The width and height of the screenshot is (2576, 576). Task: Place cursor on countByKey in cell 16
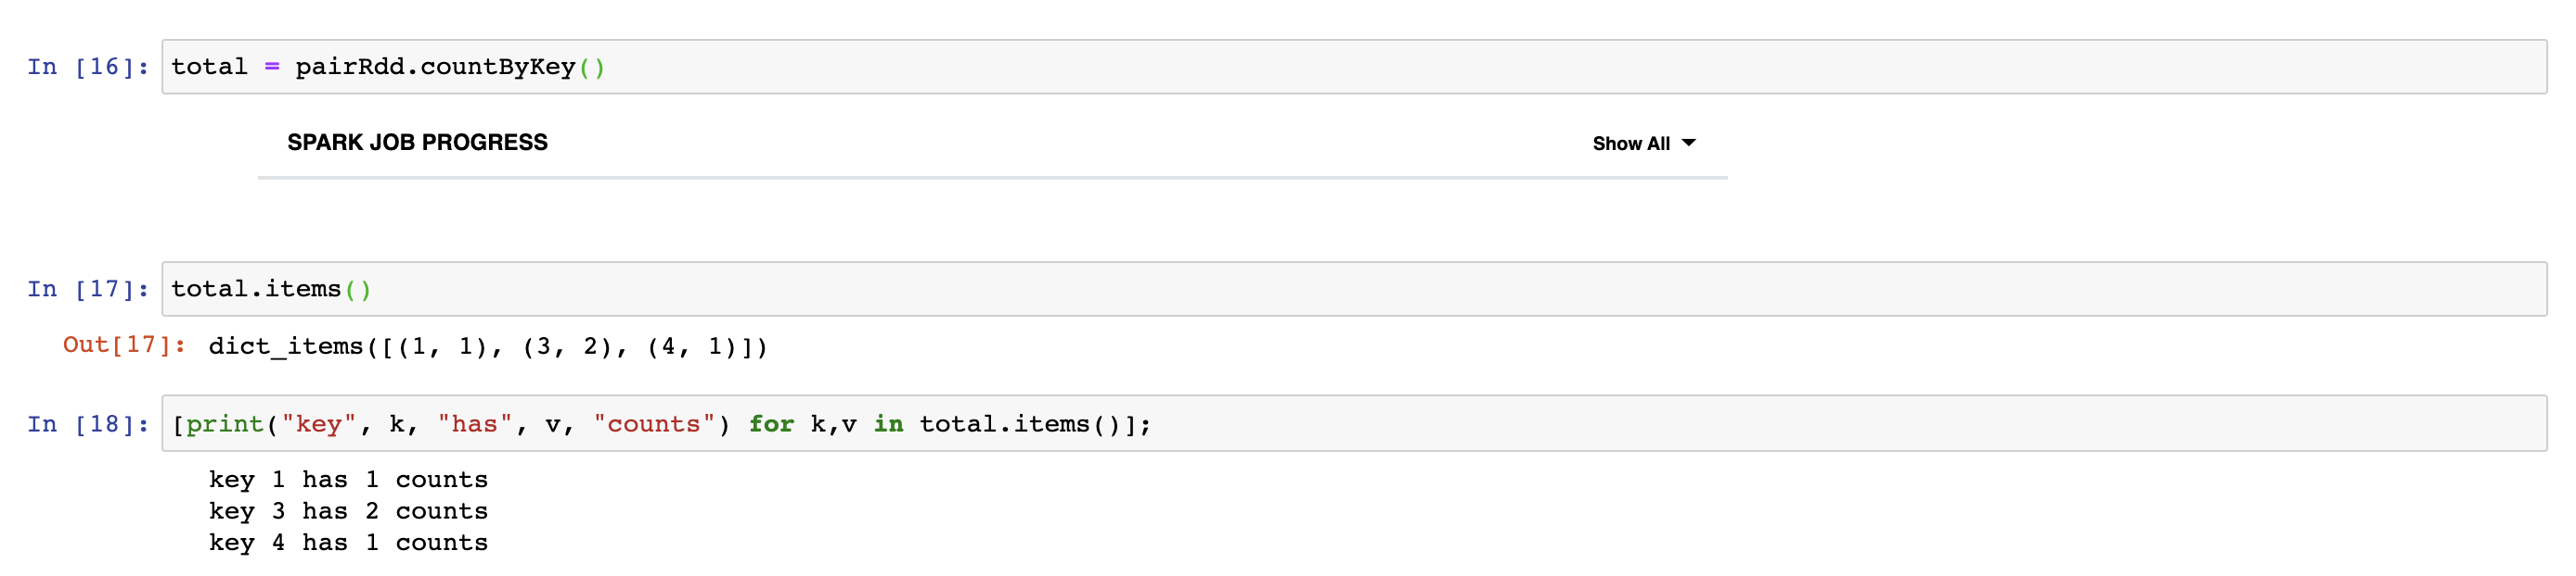coord(498,67)
